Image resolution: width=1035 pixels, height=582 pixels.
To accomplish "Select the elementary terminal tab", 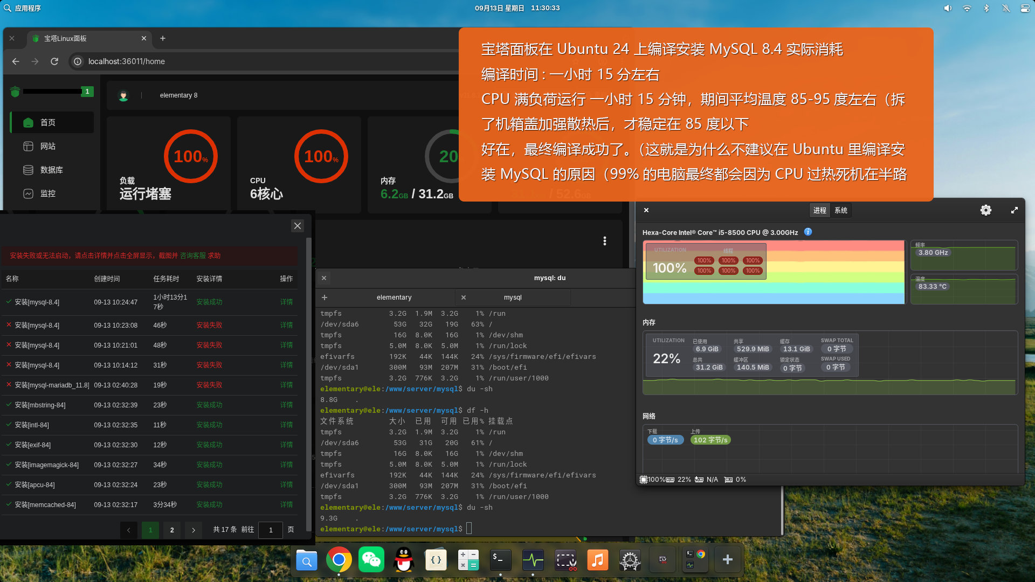I will click(x=394, y=297).
